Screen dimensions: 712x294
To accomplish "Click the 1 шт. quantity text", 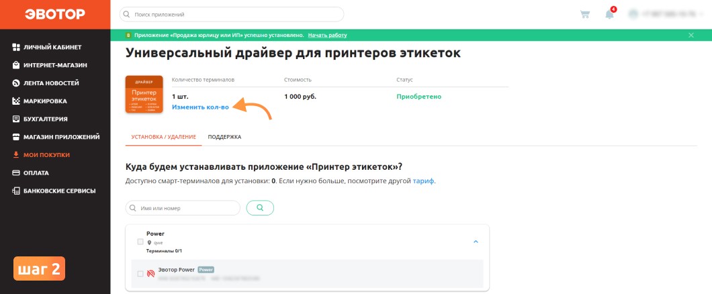I will point(180,97).
